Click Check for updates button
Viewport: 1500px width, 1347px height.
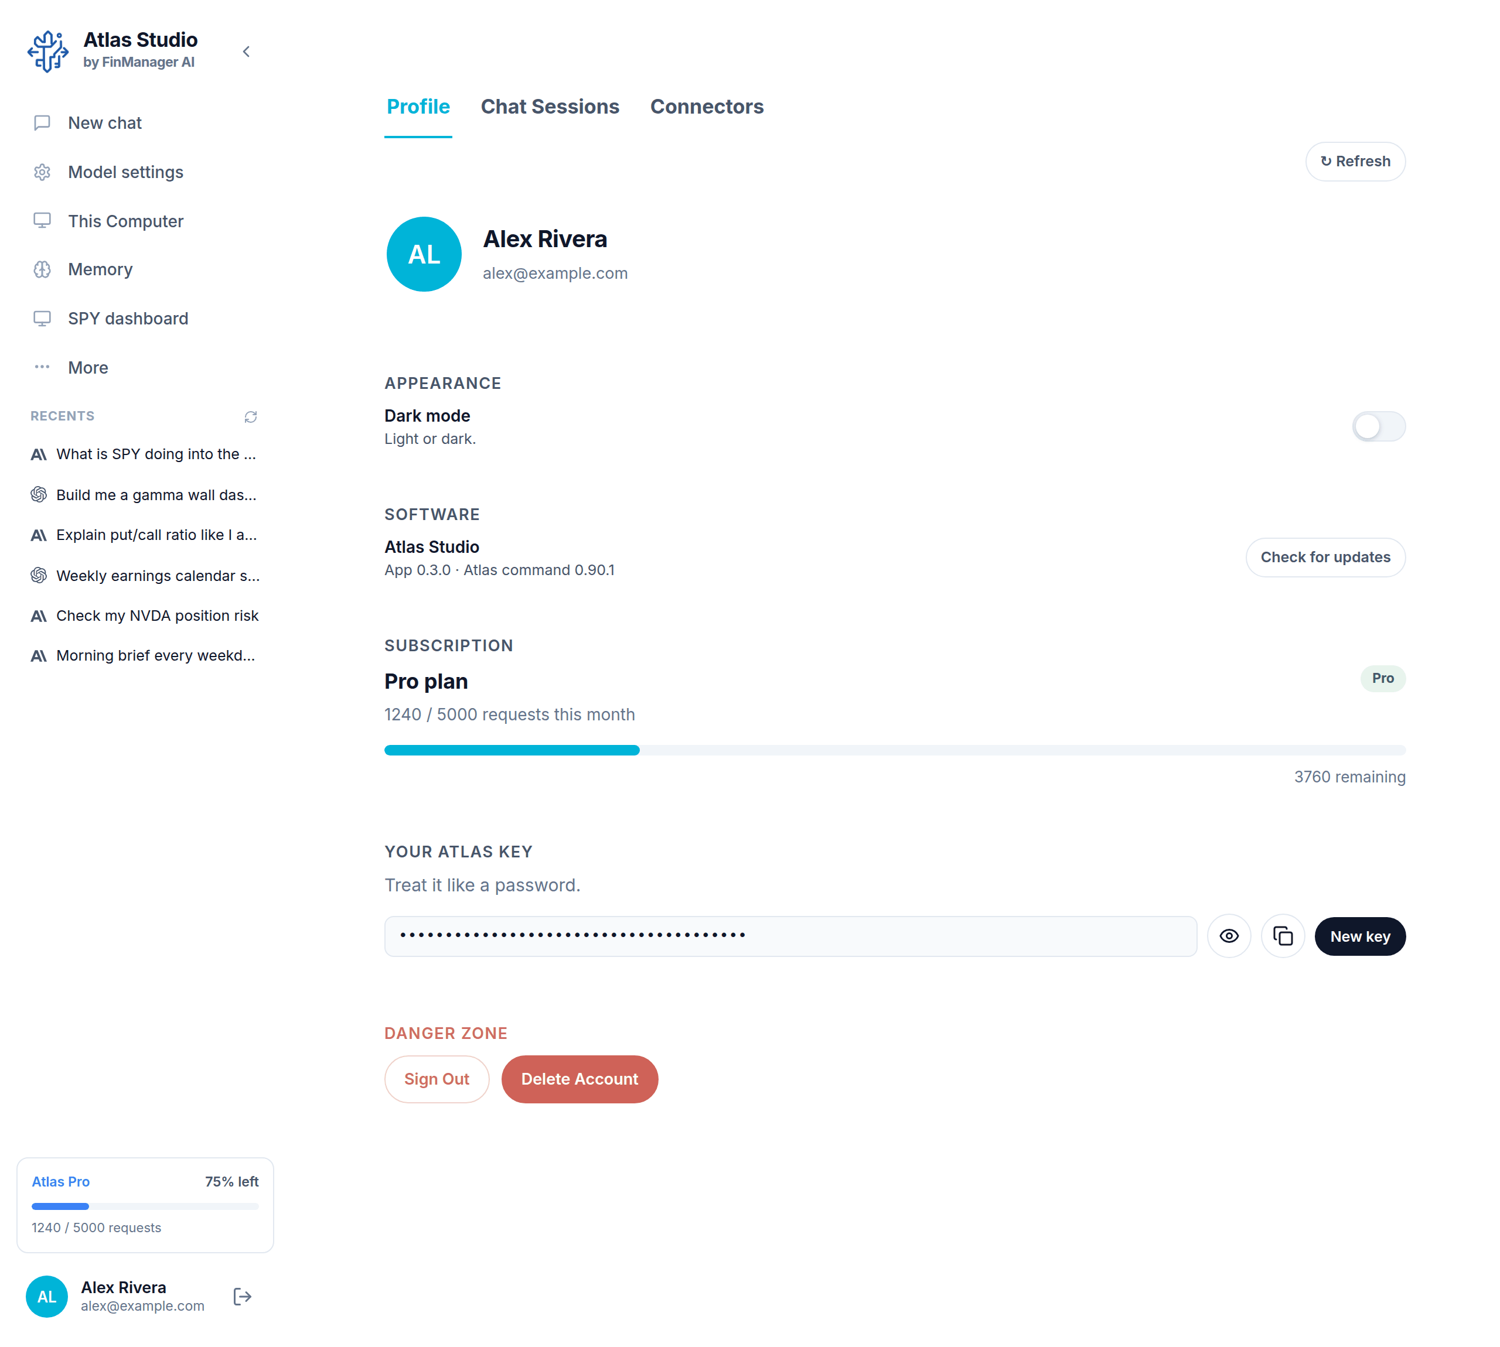(1325, 558)
